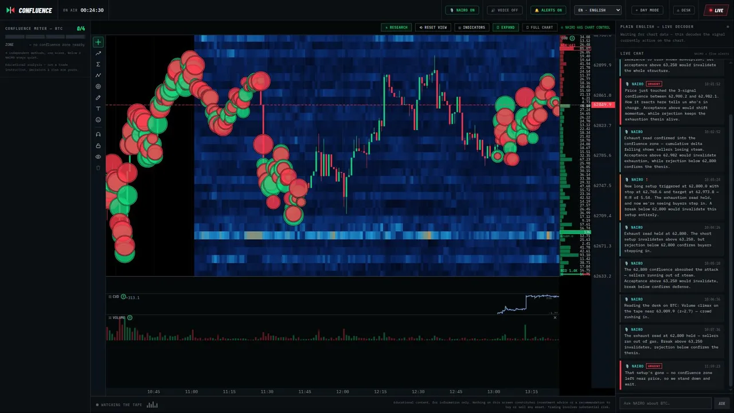734x413 pixels.
Task: Click the 62709.4 price axis label
Action: (x=602, y=216)
